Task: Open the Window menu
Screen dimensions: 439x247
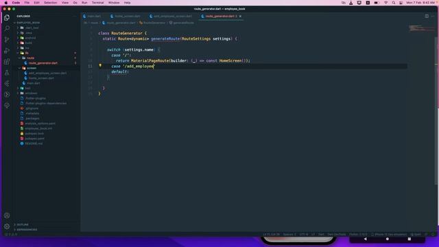Action: 114,3
